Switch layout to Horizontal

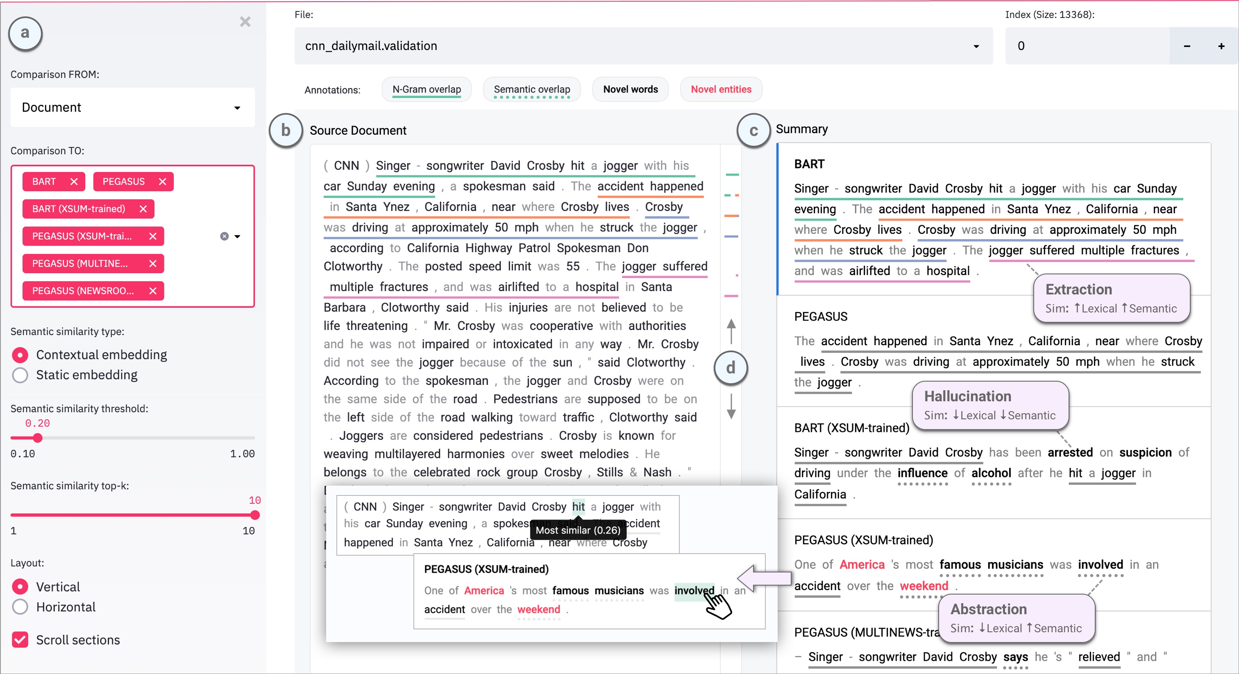pyautogui.click(x=20, y=607)
